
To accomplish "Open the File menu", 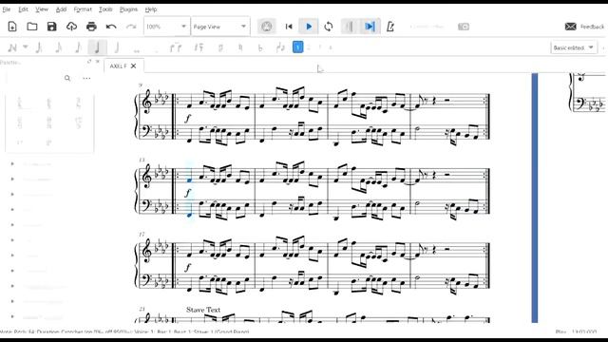I will [x=7, y=9].
